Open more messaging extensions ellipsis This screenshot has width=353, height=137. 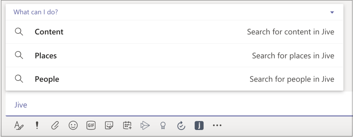point(217,126)
